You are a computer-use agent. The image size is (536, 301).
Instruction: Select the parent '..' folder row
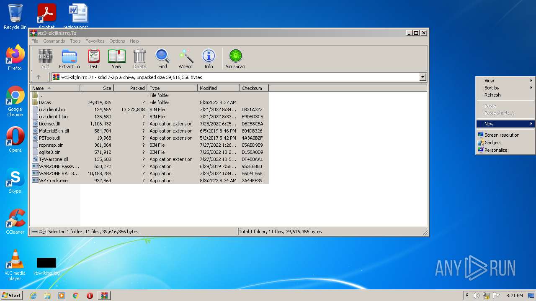point(150,95)
